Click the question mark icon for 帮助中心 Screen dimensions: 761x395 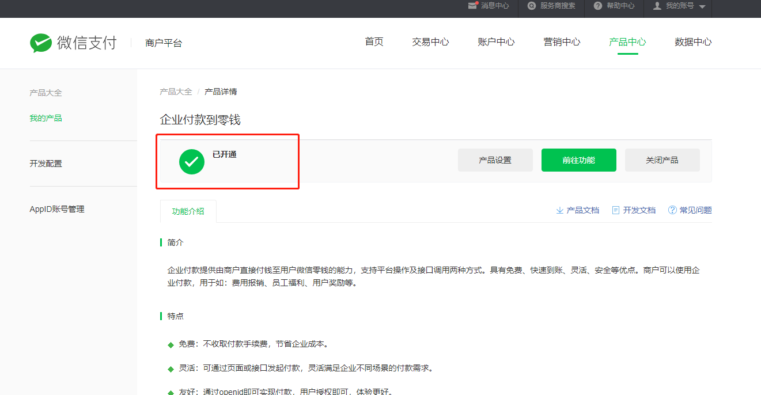point(597,6)
